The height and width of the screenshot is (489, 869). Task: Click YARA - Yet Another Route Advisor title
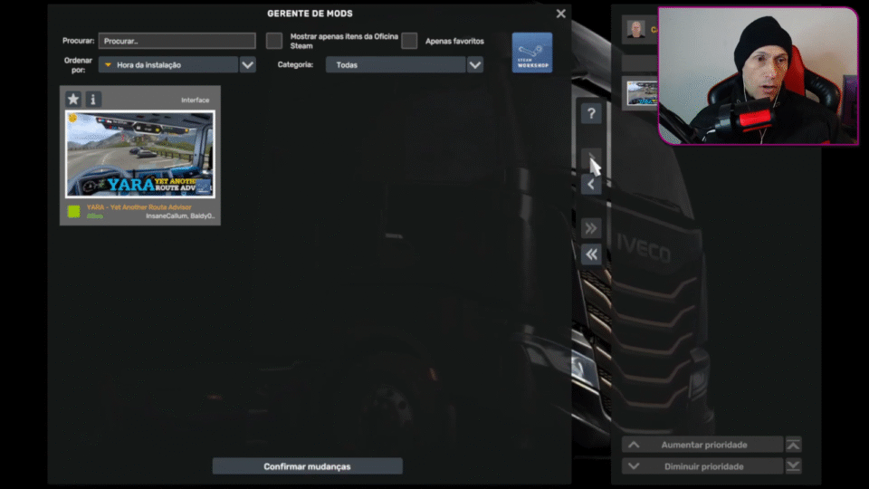coord(139,206)
